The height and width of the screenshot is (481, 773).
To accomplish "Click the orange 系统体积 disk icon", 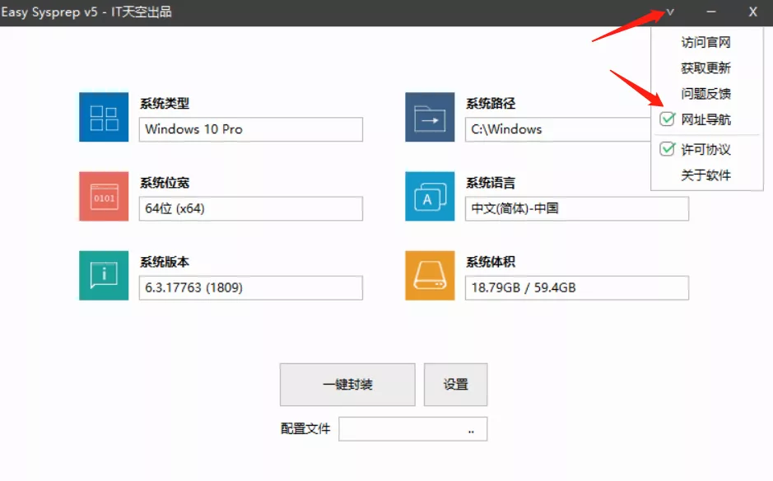I will click(430, 275).
